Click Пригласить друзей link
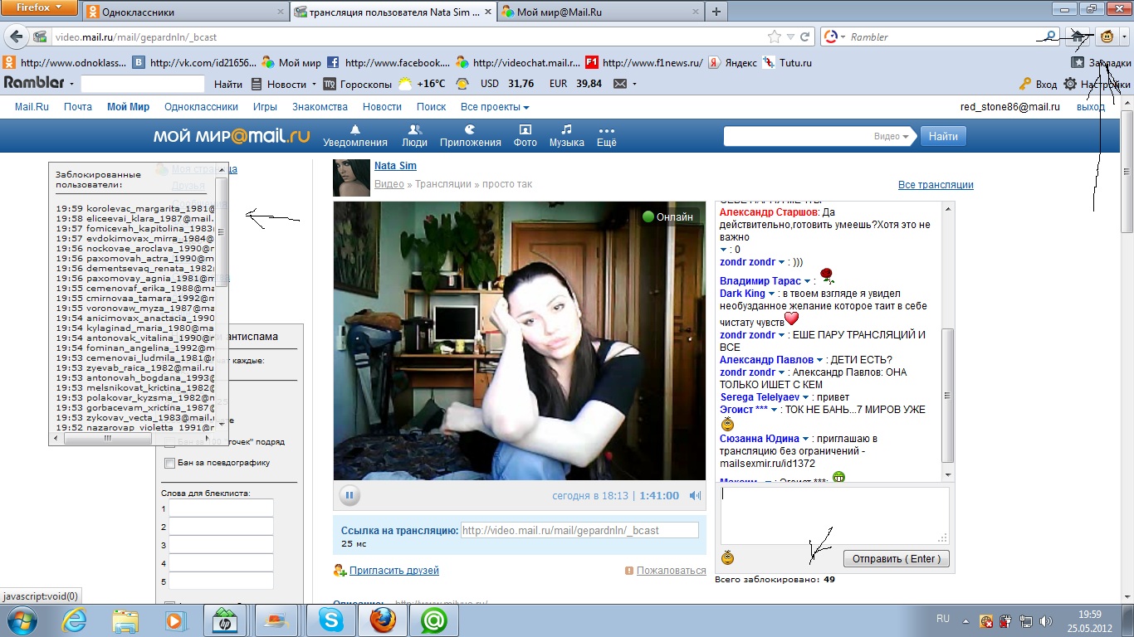This screenshot has width=1134, height=637. click(x=394, y=571)
